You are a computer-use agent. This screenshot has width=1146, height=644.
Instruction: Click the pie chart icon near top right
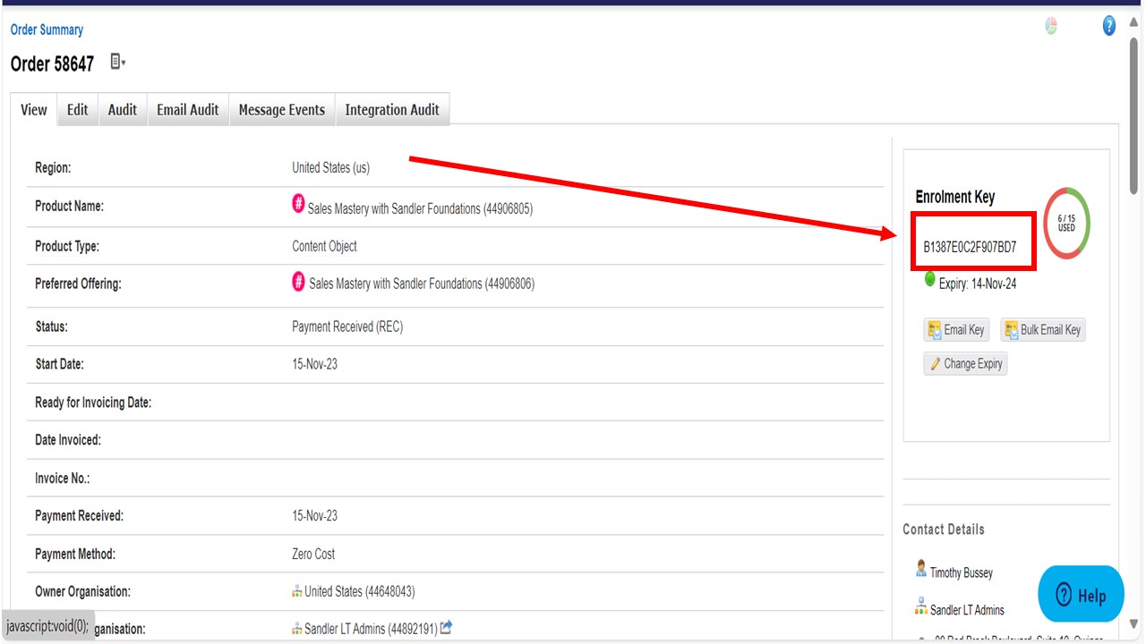(1051, 26)
